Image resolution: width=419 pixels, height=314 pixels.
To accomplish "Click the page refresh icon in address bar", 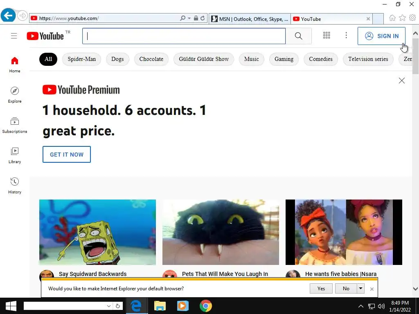I will (x=203, y=18).
